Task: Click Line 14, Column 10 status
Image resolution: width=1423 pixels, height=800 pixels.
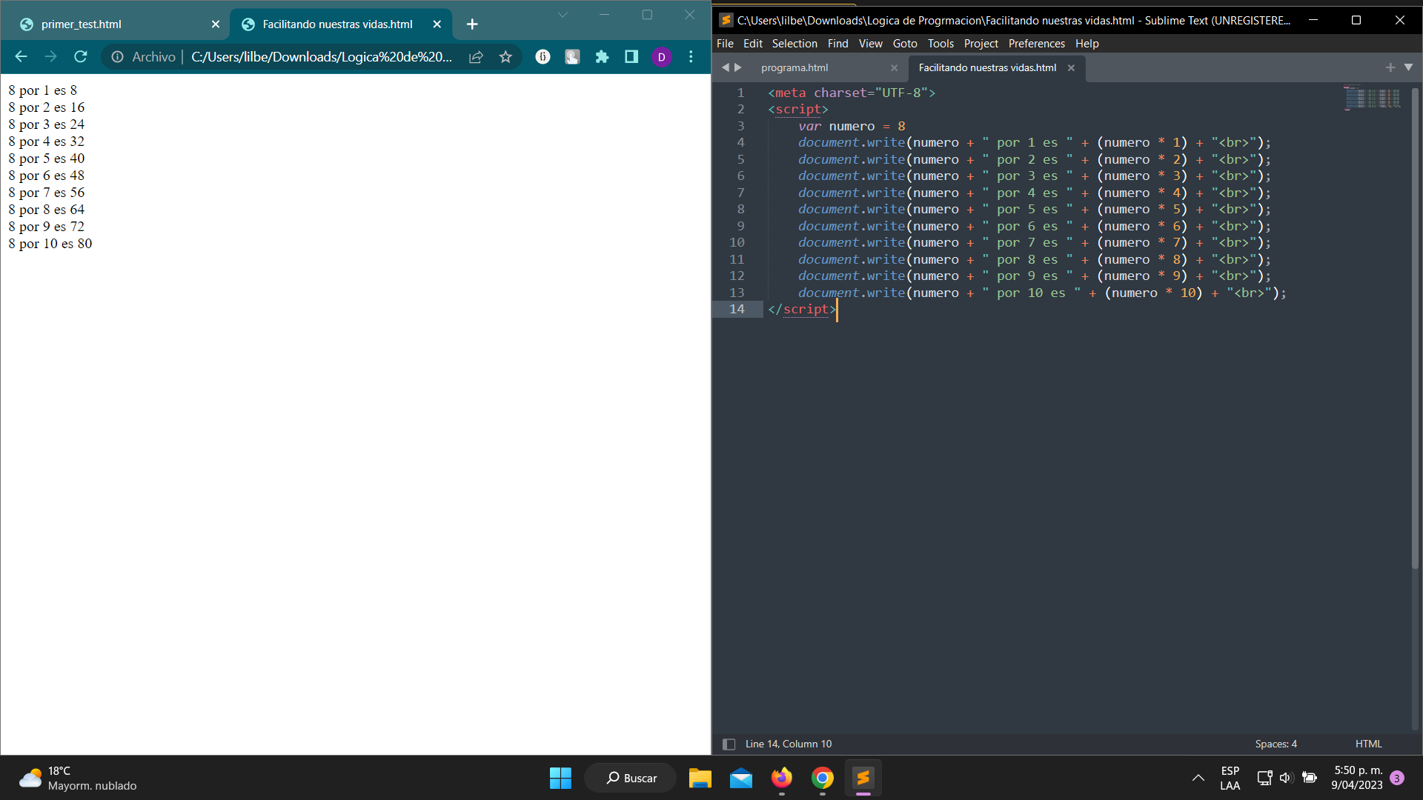Action: click(789, 744)
